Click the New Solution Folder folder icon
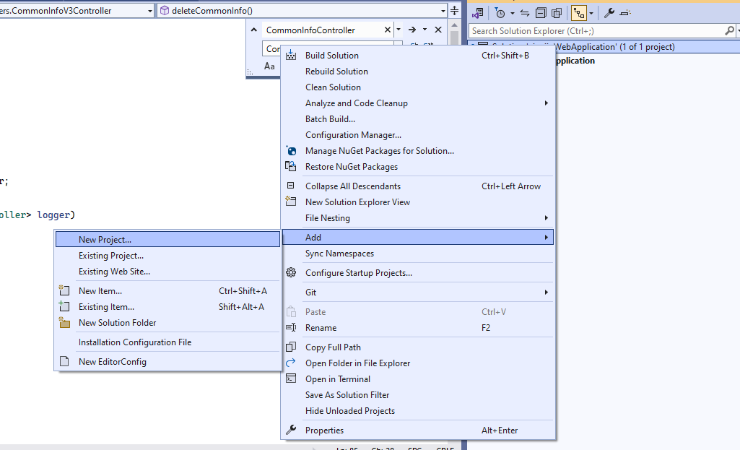The height and width of the screenshot is (450, 740). tap(65, 323)
